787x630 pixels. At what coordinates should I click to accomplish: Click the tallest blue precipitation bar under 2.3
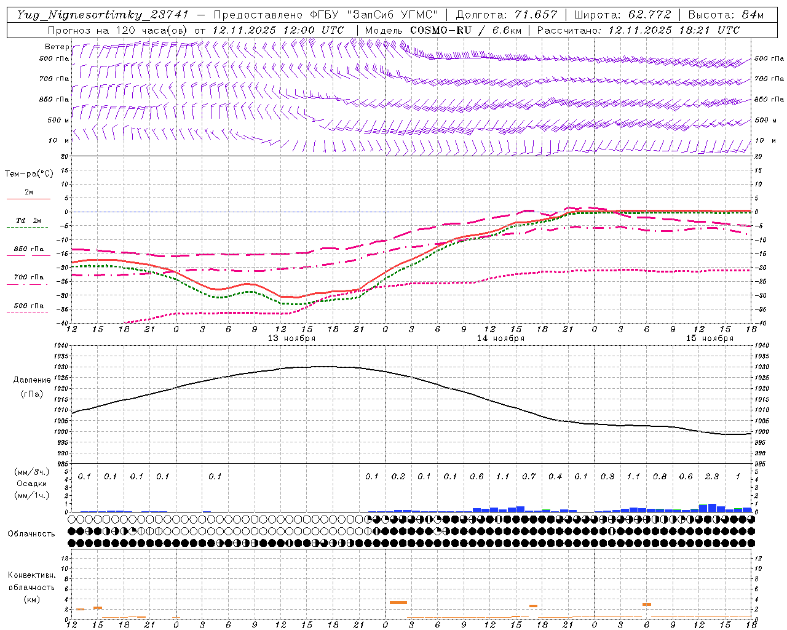coord(712,508)
